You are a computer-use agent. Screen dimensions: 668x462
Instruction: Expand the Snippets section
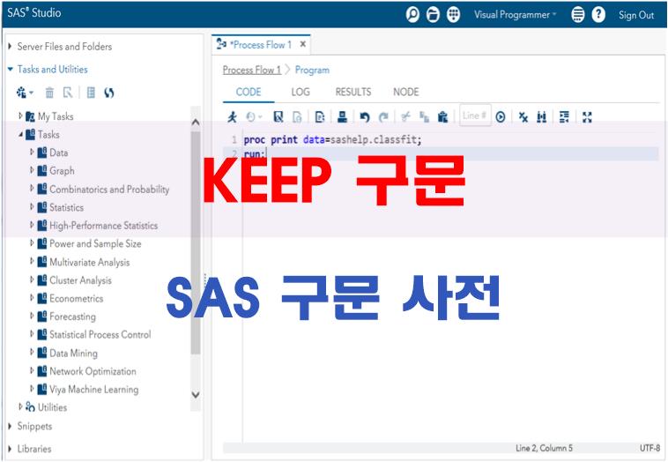(x=10, y=426)
